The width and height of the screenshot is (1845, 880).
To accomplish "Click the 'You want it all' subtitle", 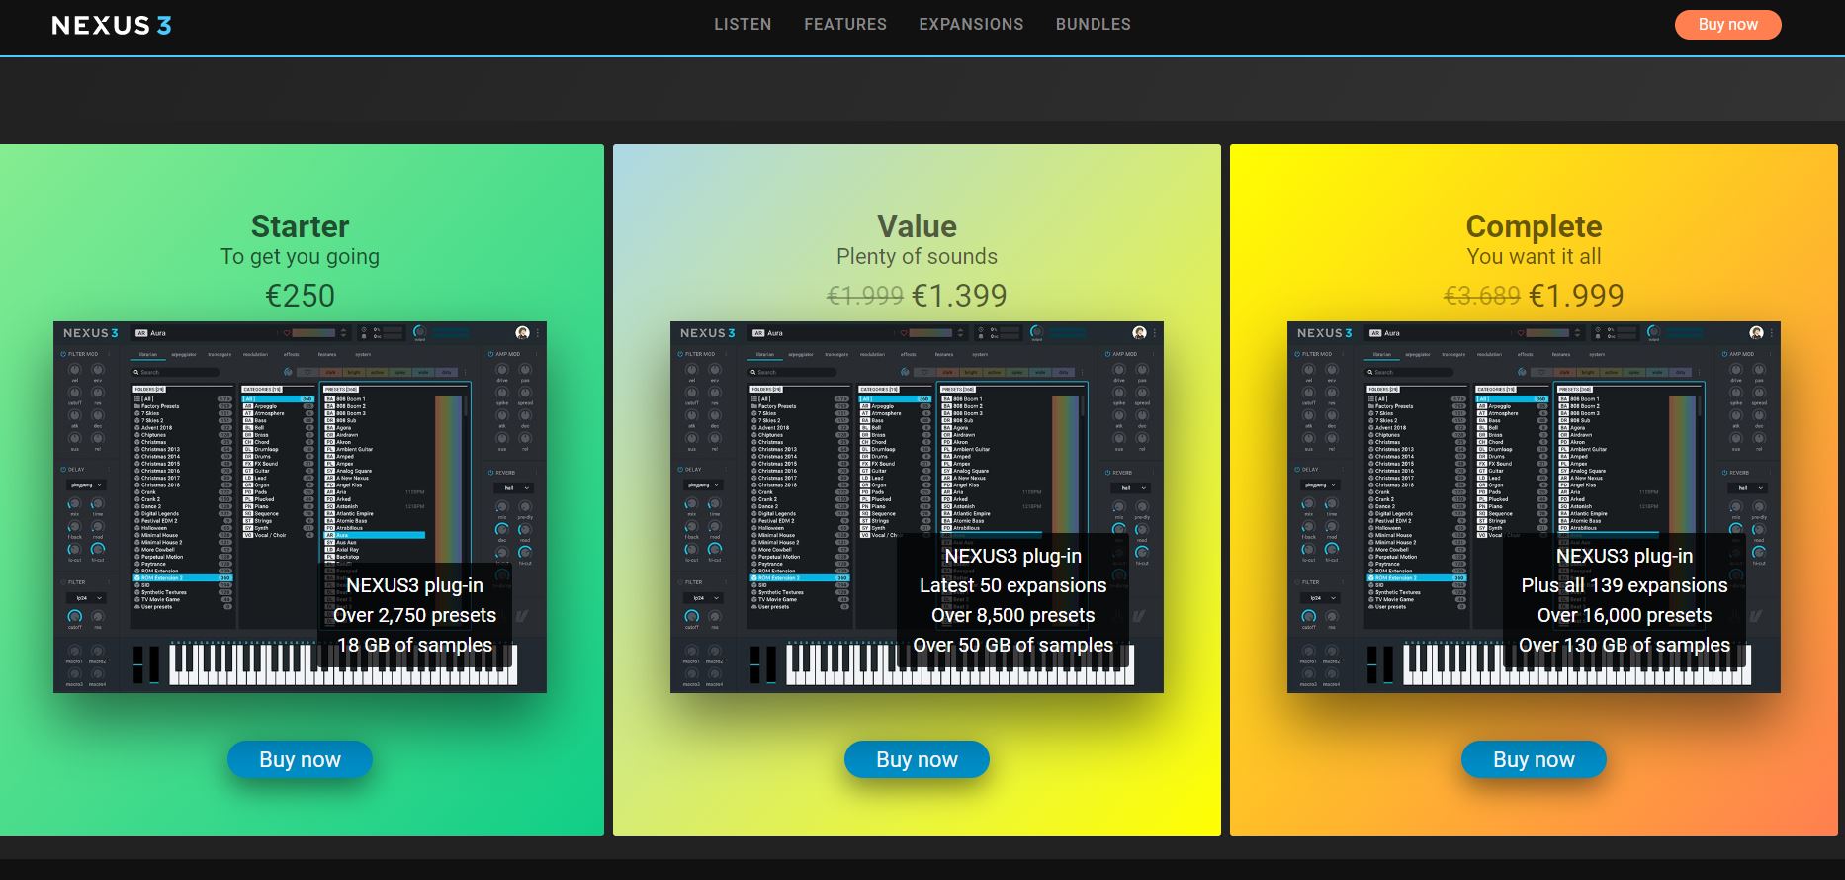I will coord(1534,257).
